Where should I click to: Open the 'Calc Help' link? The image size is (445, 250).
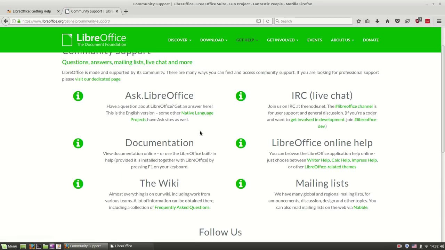(341, 160)
